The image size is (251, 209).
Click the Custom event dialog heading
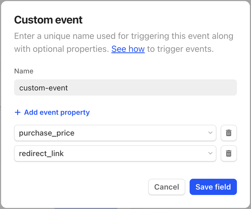coord(48,20)
